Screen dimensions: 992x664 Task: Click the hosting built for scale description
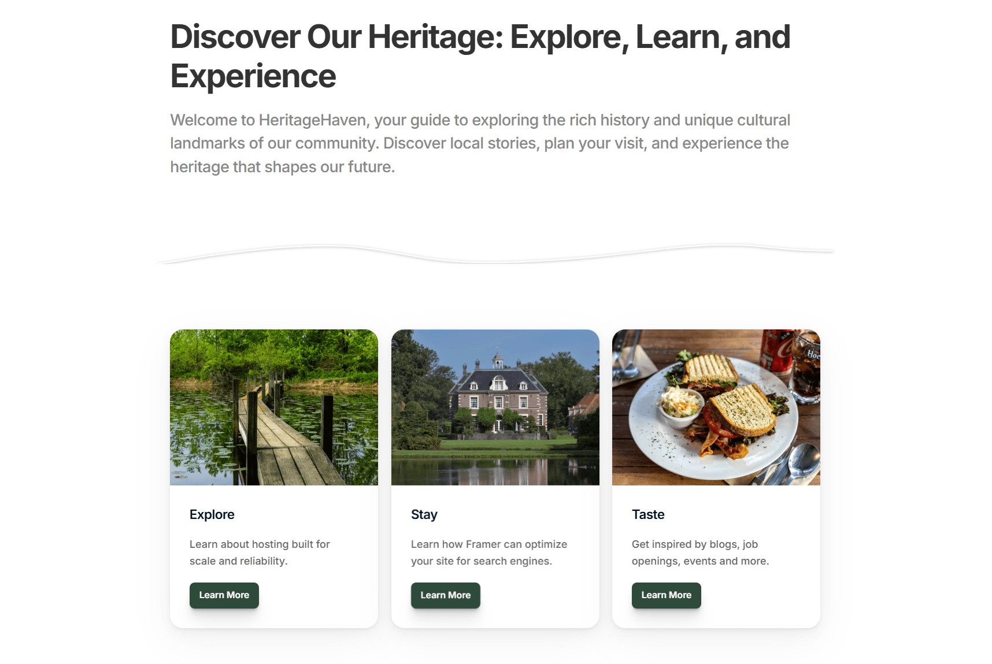tap(260, 552)
